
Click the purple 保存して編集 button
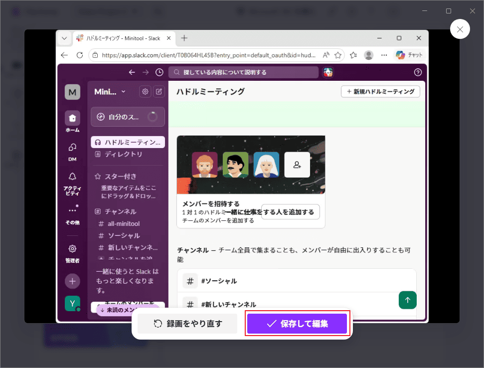pos(297,323)
